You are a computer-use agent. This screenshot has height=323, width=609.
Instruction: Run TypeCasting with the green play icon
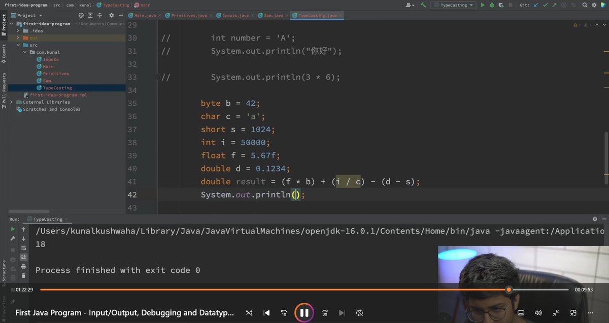(483, 5)
